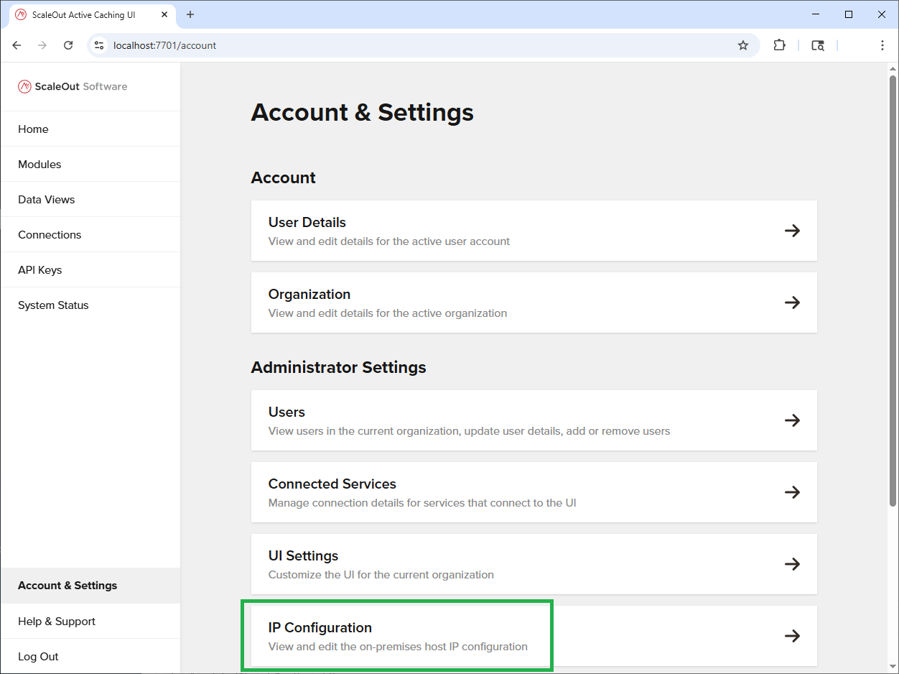Click the arrow icon on User Details
Image resolution: width=899 pixels, height=674 pixels.
[x=792, y=231]
